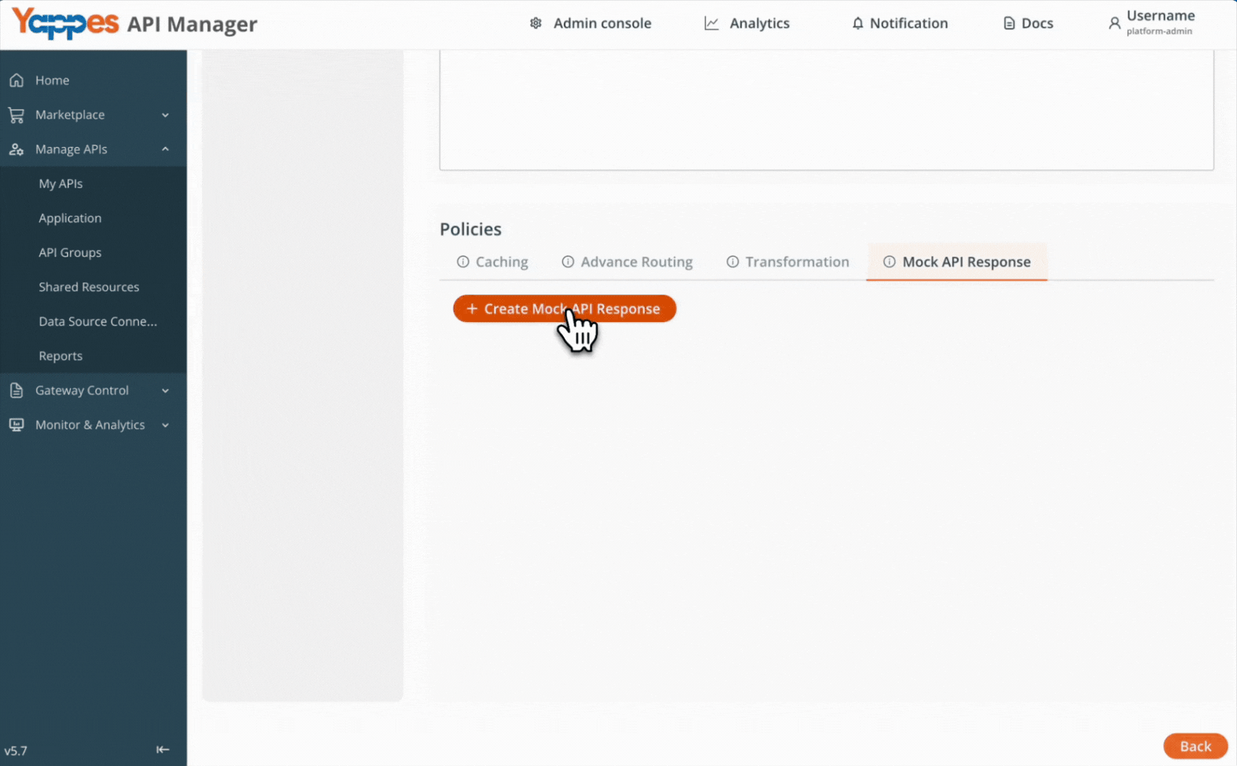Image resolution: width=1237 pixels, height=766 pixels.
Task: Collapse the sidebar with the arrow icon
Action: [x=163, y=749]
